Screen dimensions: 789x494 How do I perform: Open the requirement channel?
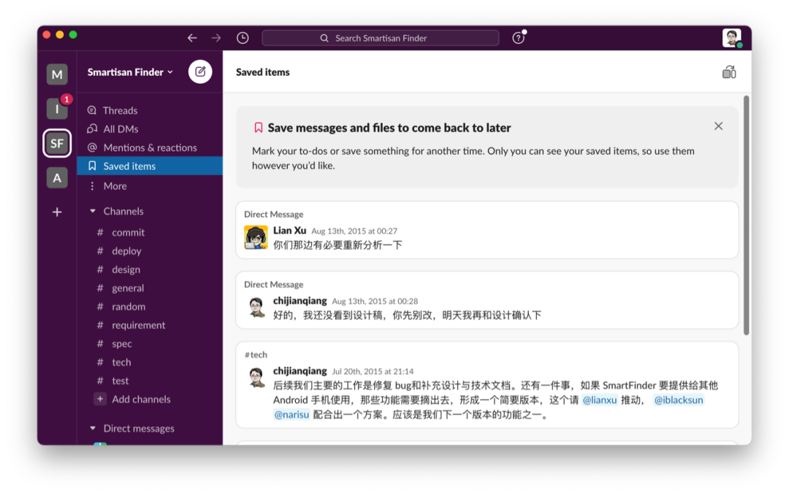150,325
